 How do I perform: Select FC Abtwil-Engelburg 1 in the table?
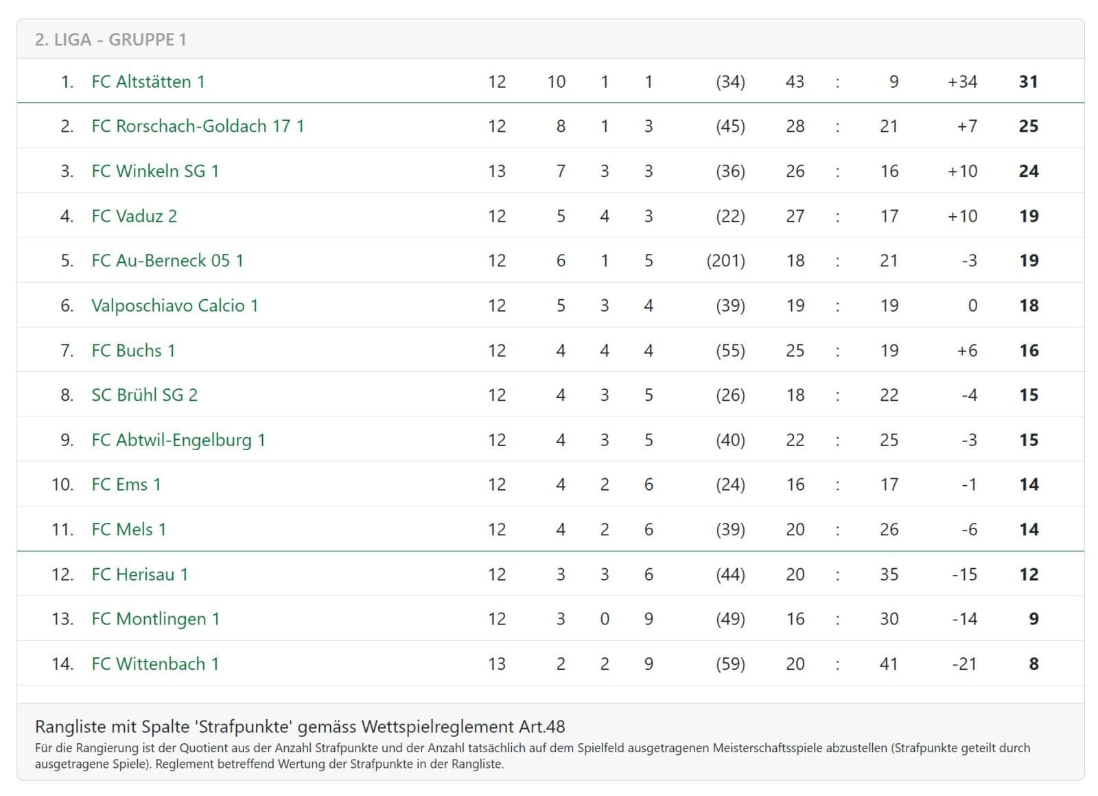tap(178, 440)
